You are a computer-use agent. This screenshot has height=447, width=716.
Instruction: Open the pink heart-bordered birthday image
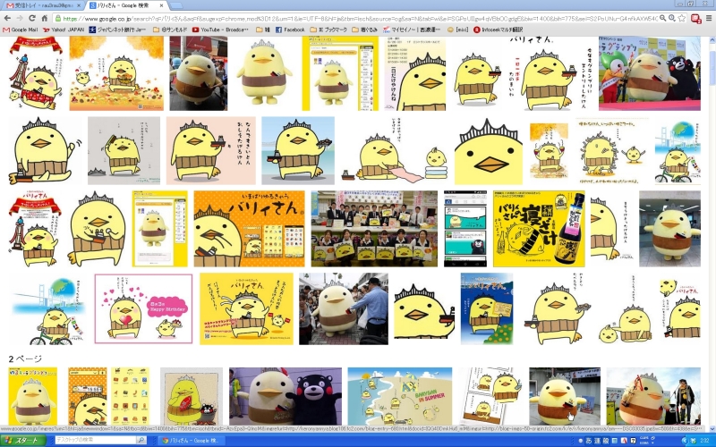(x=143, y=308)
